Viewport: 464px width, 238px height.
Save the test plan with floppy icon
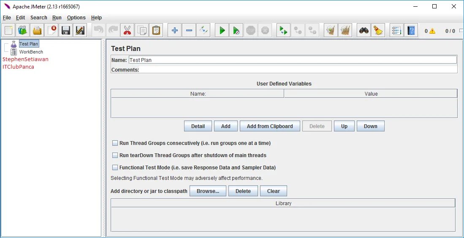tap(65, 30)
